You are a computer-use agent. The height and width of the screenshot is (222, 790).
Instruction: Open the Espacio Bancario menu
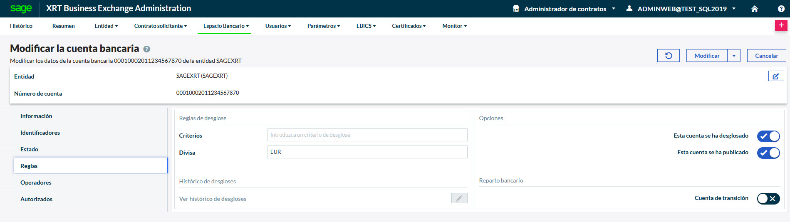tap(226, 26)
